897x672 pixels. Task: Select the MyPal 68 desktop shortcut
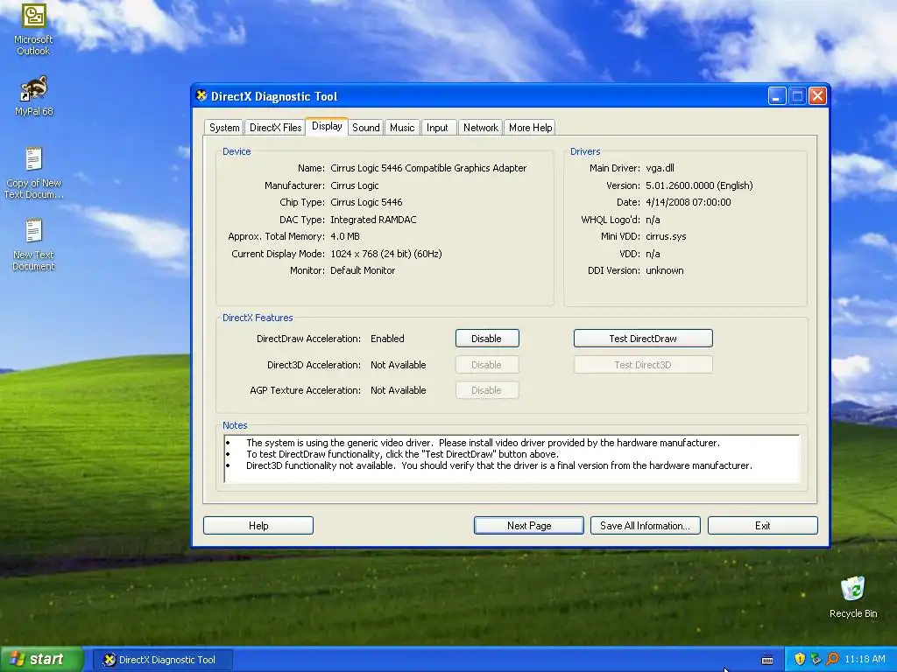click(34, 96)
